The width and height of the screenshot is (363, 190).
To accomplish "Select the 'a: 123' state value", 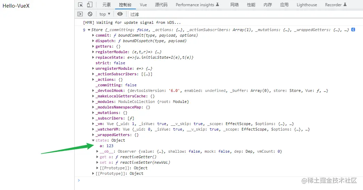I will click(106, 146).
